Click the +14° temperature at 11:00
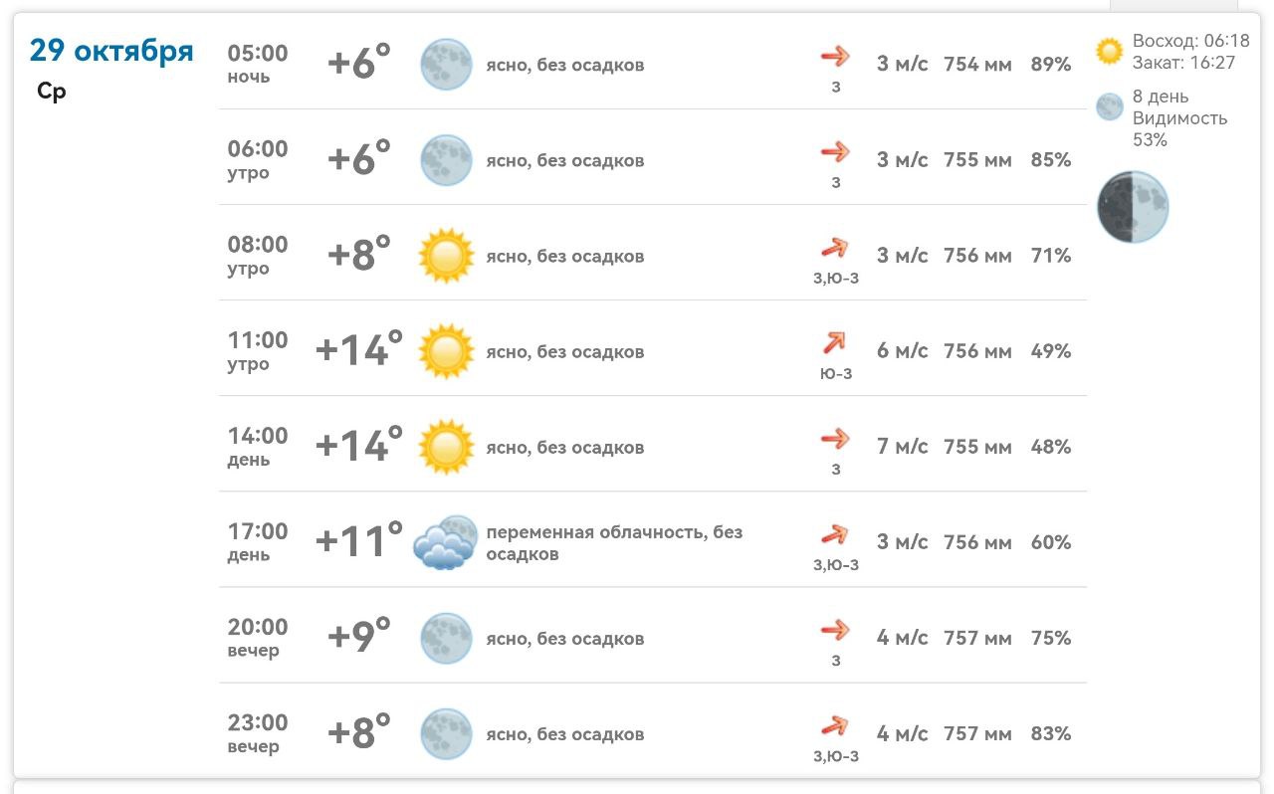 pyautogui.click(x=359, y=351)
